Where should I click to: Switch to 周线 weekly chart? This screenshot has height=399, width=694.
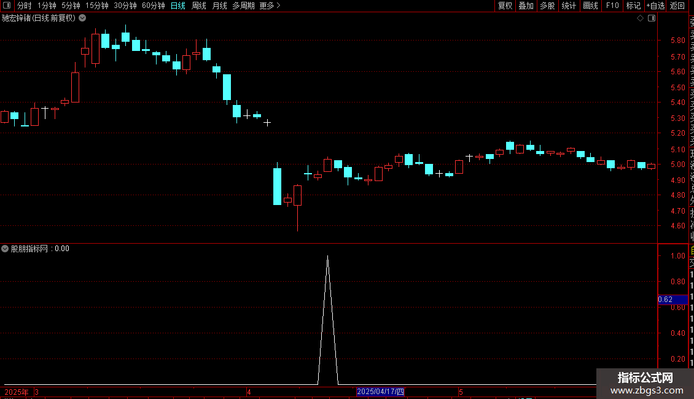click(x=199, y=6)
